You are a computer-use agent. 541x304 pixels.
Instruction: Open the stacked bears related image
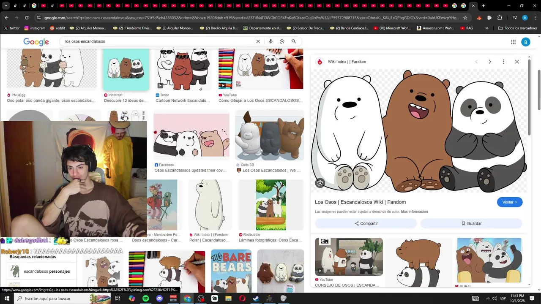click(x=419, y=263)
